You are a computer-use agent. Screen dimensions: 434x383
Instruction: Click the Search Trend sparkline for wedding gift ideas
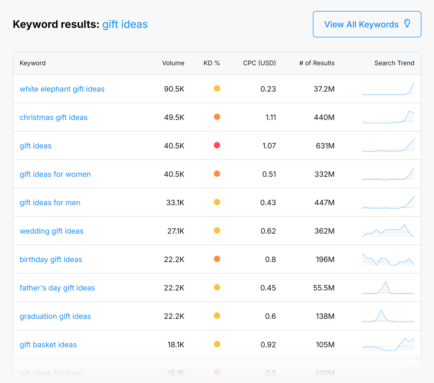point(388,231)
